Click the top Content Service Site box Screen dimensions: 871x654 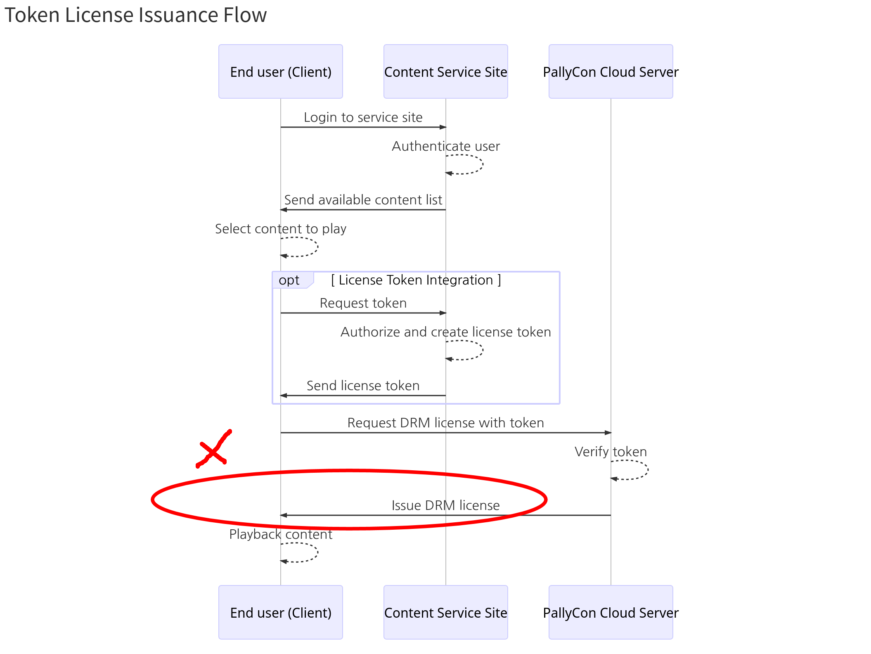(x=445, y=72)
